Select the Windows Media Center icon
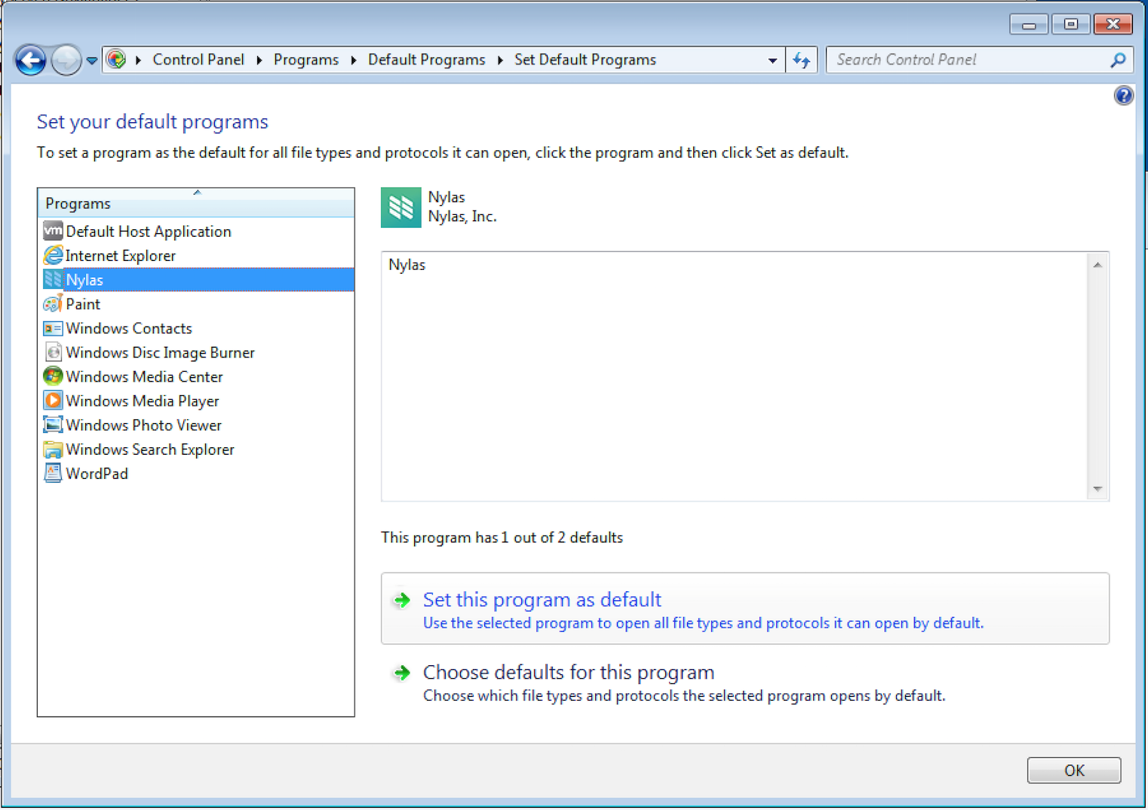Screen dimensions: 1148x810 click(53, 376)
